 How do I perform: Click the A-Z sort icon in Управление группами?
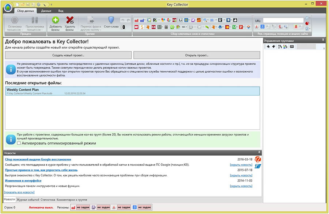click(x=280, y=46)
